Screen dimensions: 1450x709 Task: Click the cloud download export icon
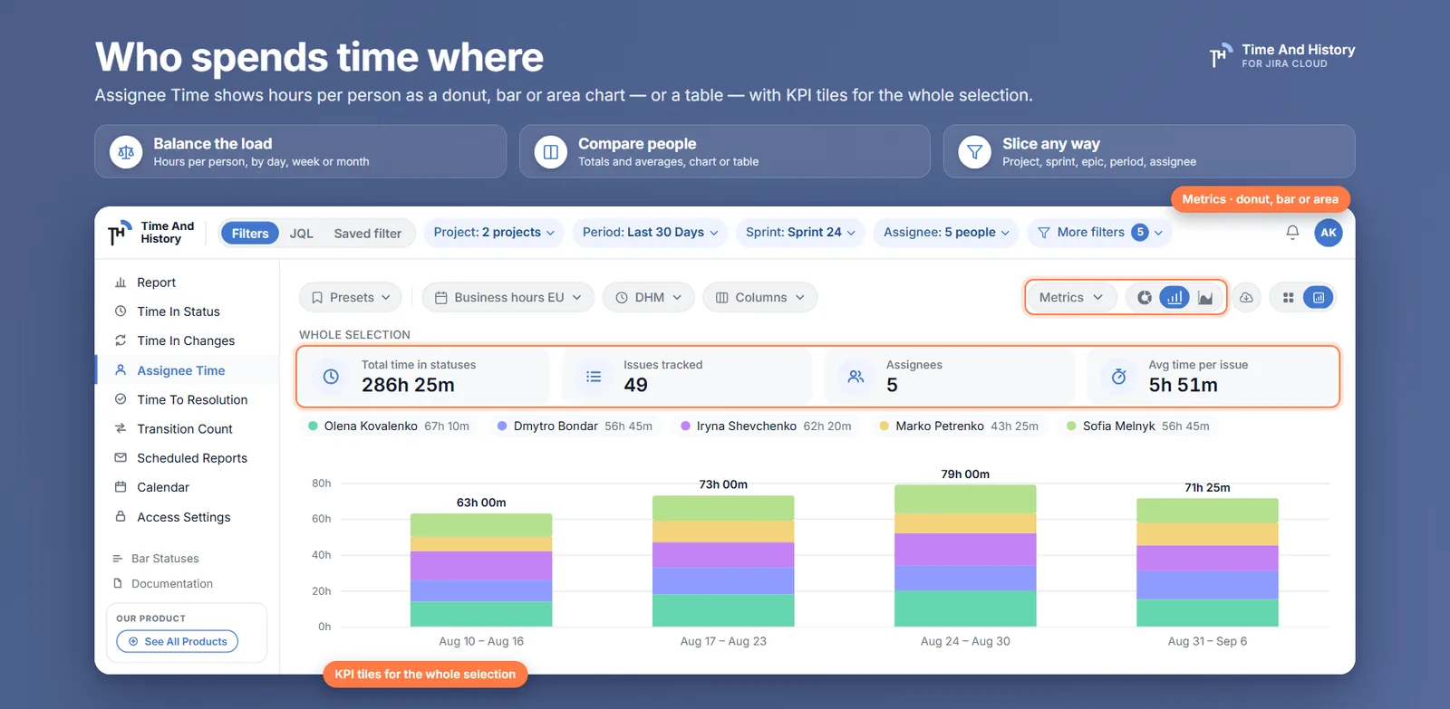(x=1247, y=297)
